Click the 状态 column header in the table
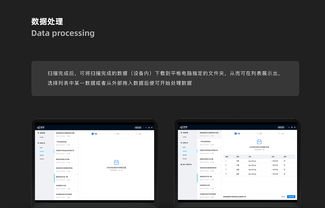This screenshot has width=325, height=208. coord(273,157)
